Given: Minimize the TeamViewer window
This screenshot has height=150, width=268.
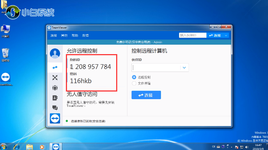Looking at the screenshot, I should (213, 27).
